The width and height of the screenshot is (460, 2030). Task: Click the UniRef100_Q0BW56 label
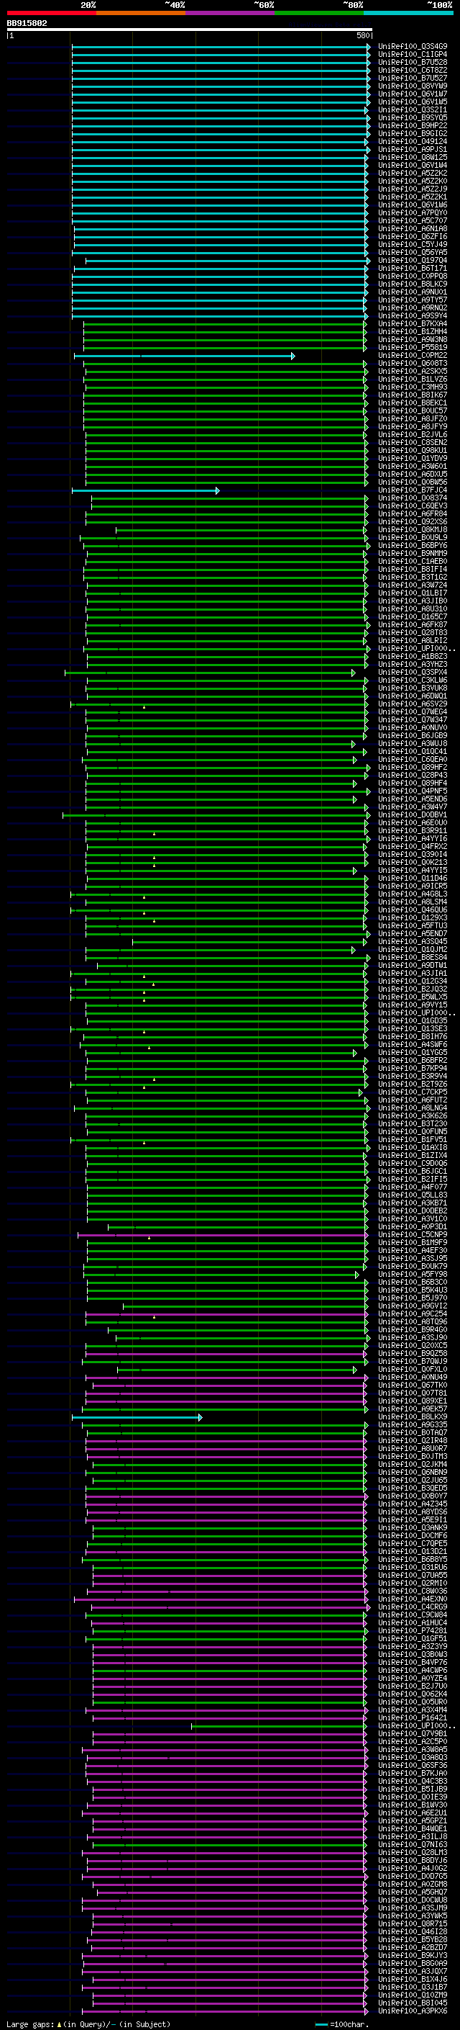click(x=412, y=482)
